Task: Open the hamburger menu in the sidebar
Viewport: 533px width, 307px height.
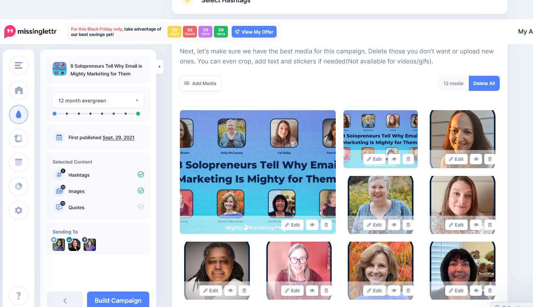Action: click(x=19, y=65)
